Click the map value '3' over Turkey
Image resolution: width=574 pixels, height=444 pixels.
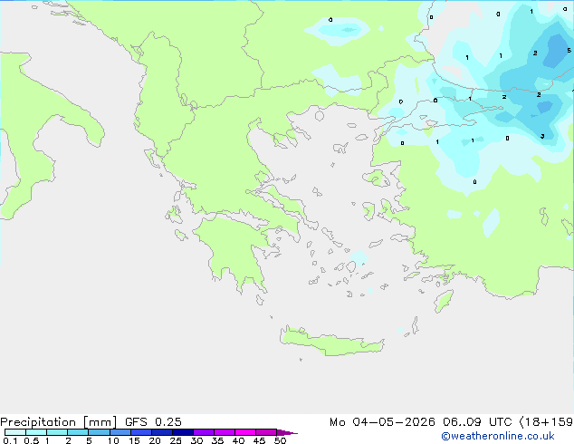tap(542, 136)
